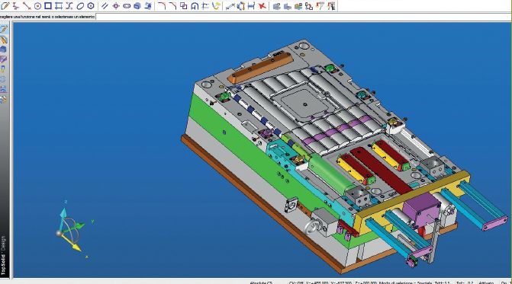
Task: Click the blue figure icon in left sidebar
Action: pyautogui.click(x=4, y=89)
